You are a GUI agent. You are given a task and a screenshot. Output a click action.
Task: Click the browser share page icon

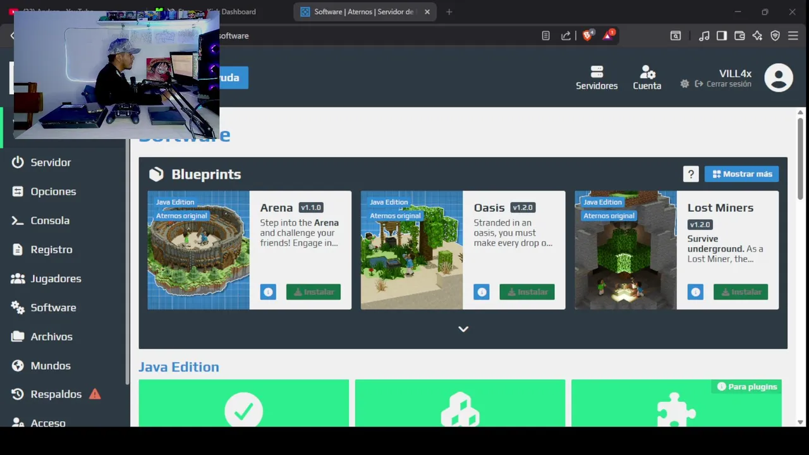[566, 36]
